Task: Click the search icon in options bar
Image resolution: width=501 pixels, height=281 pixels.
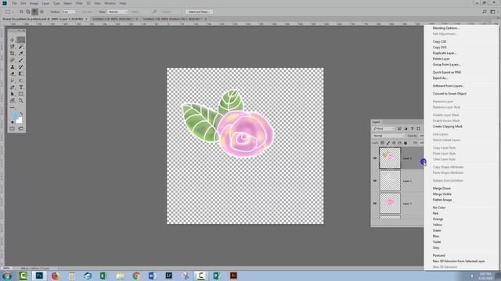Action: pyautogui.click(x=485, y=12)
